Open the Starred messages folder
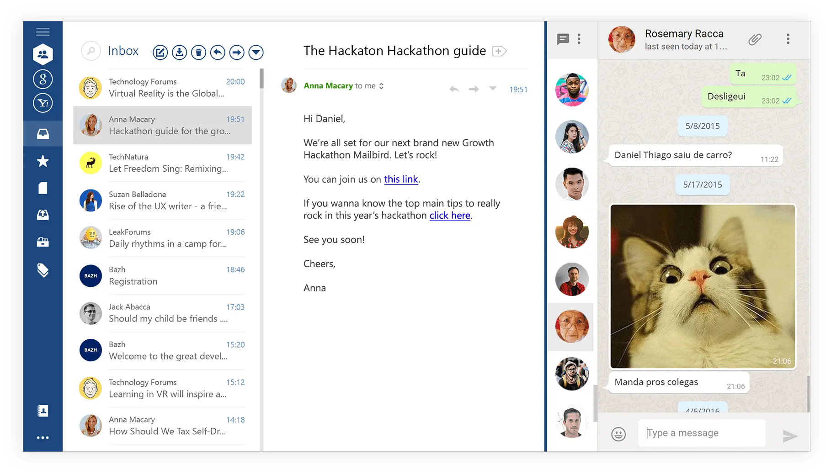The image size is (831, 475). click(x=43, y=161)
